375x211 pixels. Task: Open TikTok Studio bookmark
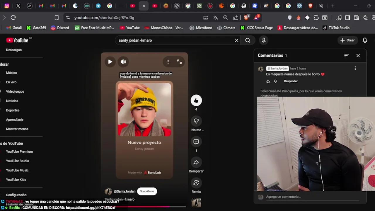336,28
